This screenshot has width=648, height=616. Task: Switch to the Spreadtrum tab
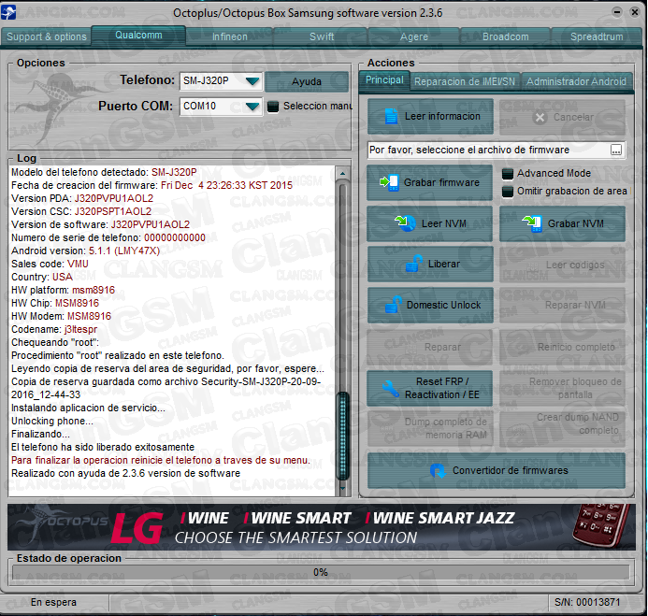(597, 36)
